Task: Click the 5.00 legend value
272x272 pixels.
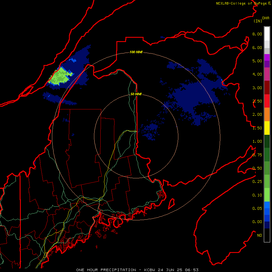Action: click(x=257, y=61)
